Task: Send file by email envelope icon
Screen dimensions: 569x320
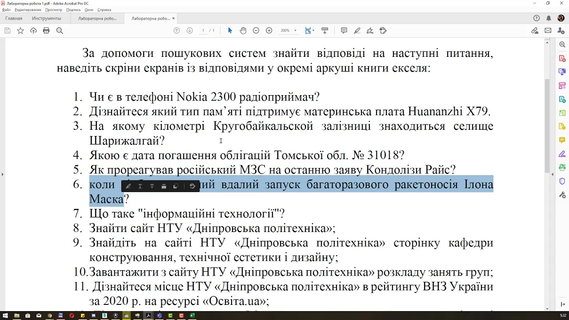Action: point(548,31)
